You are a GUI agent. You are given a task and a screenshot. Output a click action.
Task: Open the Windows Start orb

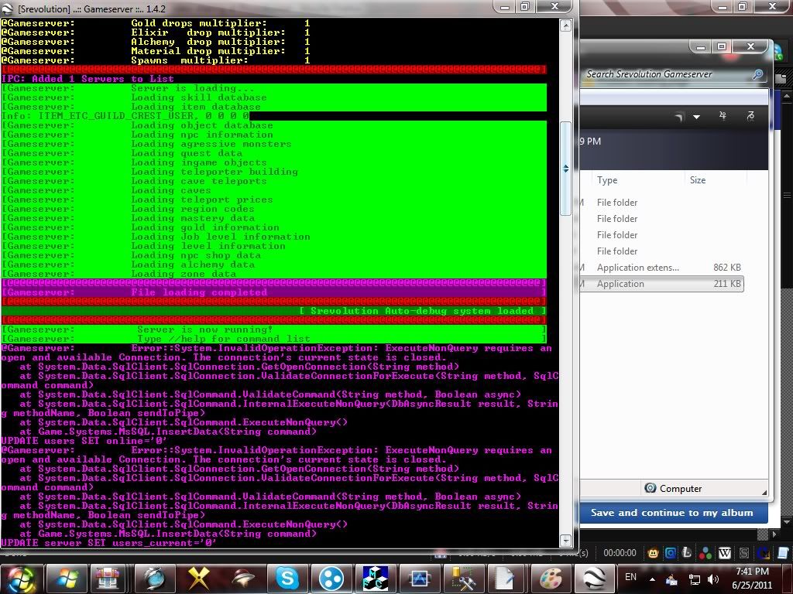coord(20,579)
